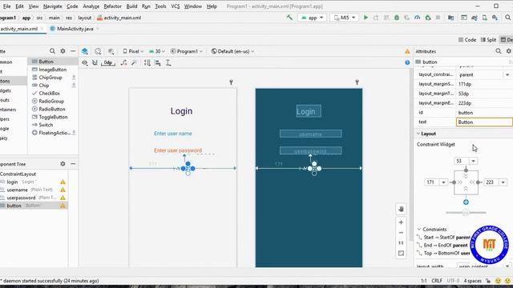Add bottom constraint plus icon in widget
Image resolution: width=513 pixels, height=288 pixels.
[466, 202]
